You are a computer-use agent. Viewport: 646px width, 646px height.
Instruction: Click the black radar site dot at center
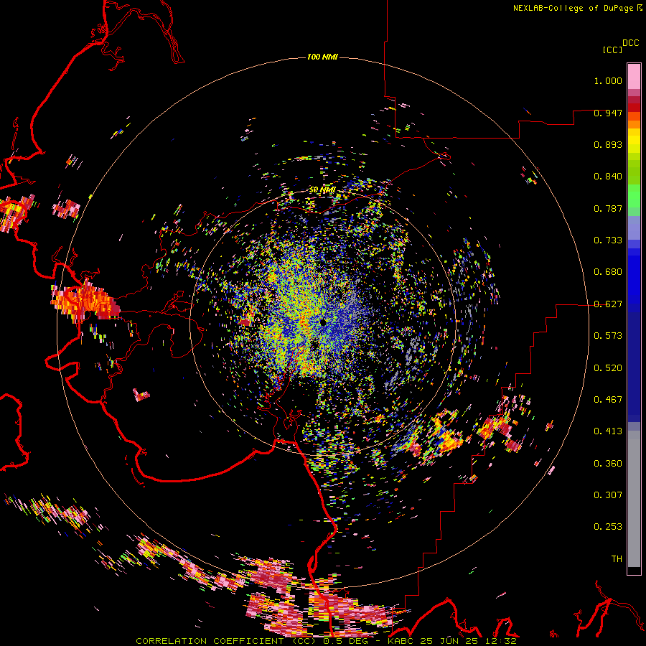322,322
